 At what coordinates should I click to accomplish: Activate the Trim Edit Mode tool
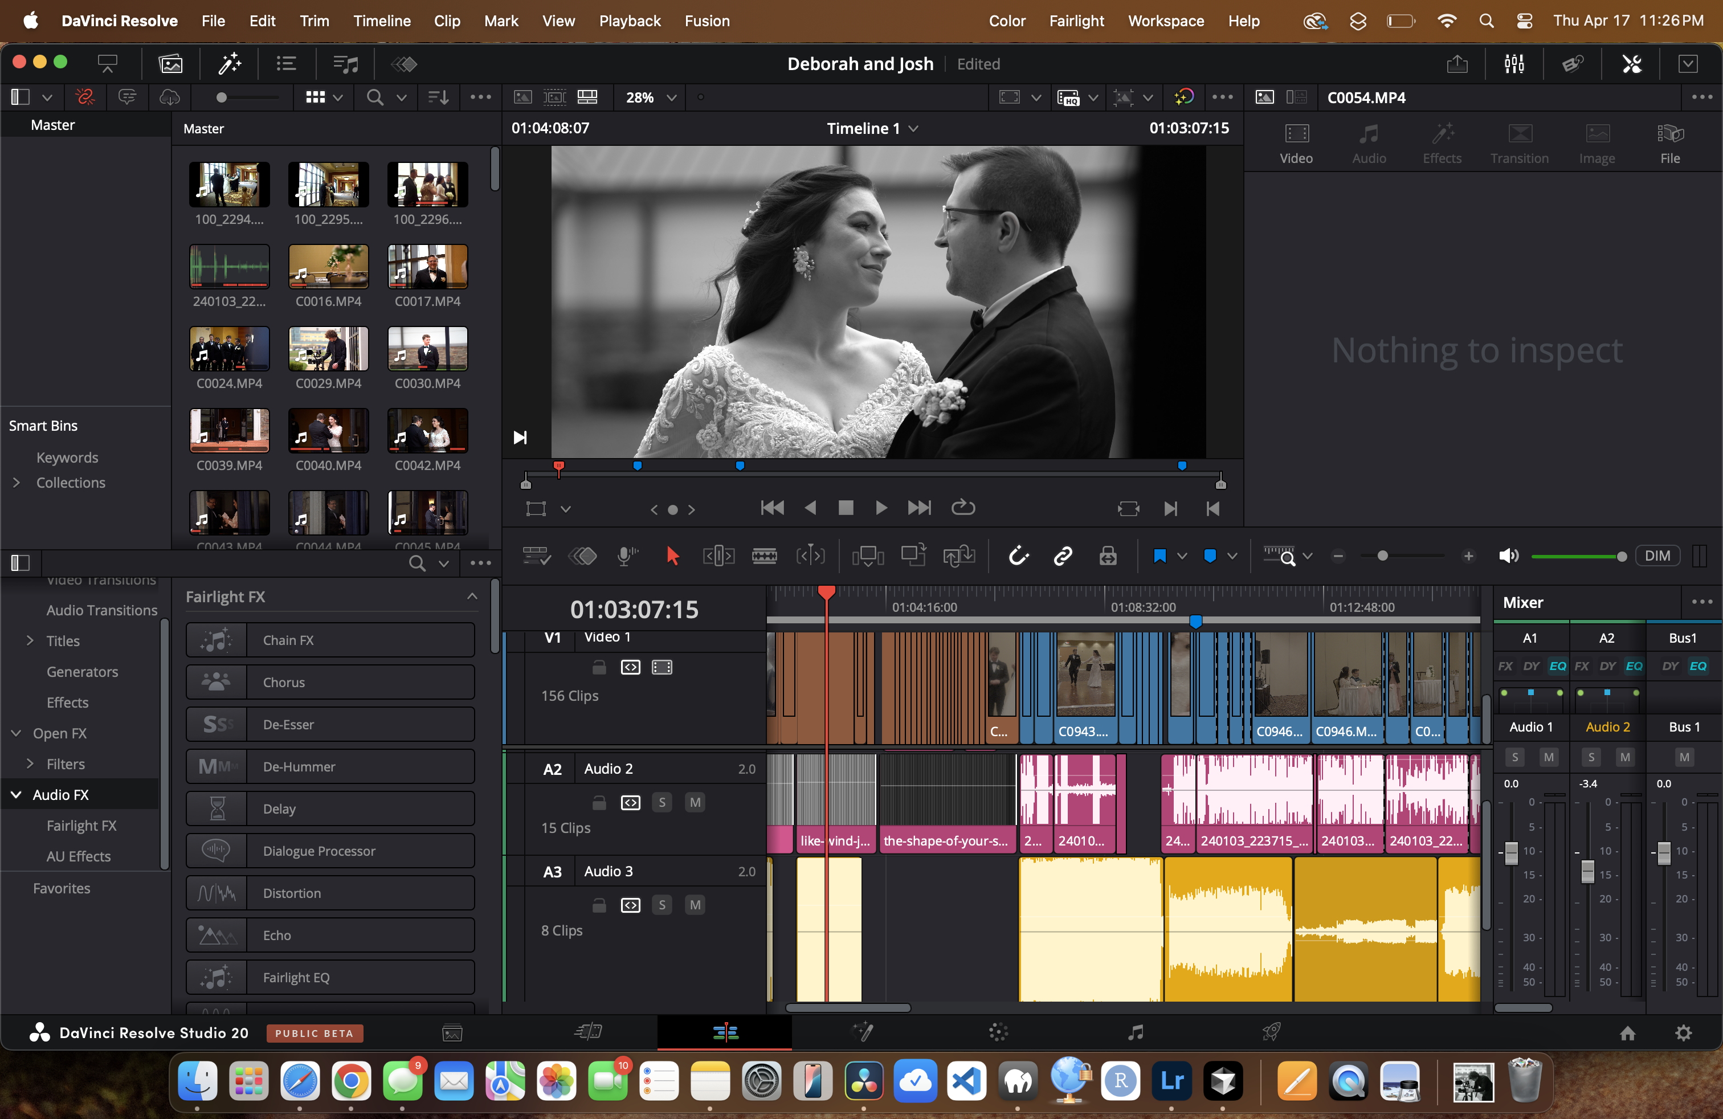tap(718, 556)
